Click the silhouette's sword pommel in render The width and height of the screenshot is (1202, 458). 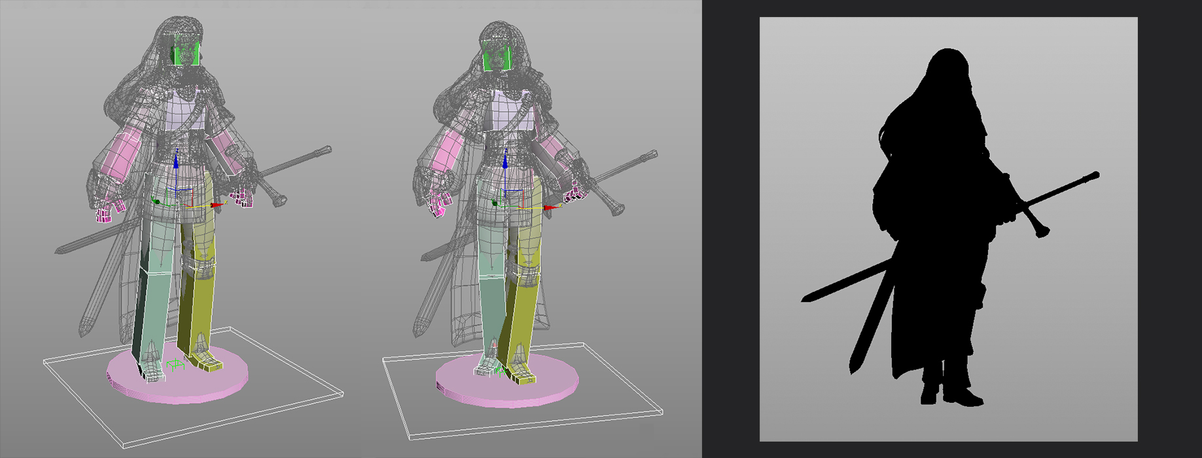(1040, 230)
